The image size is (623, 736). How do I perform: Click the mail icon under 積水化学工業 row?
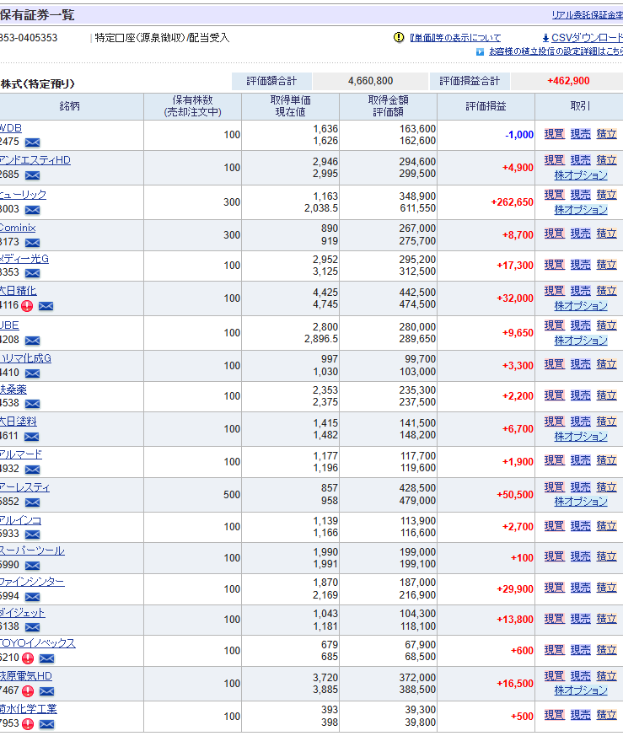pyautogui.click(x=46, y=723)
